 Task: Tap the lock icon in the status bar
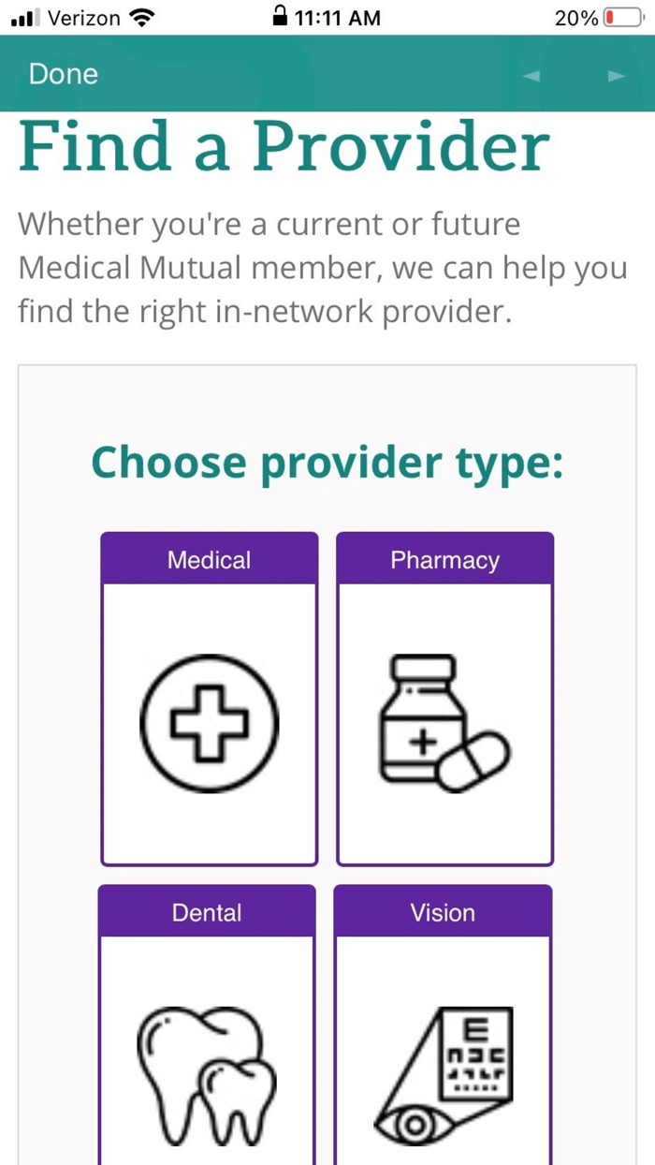(281, 16)
